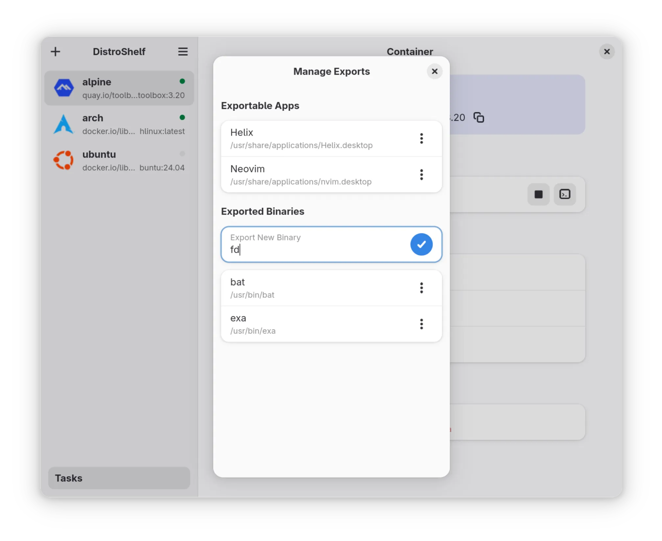Click the plus icon to add container
The image size is (662, 541).
(56, 52)
